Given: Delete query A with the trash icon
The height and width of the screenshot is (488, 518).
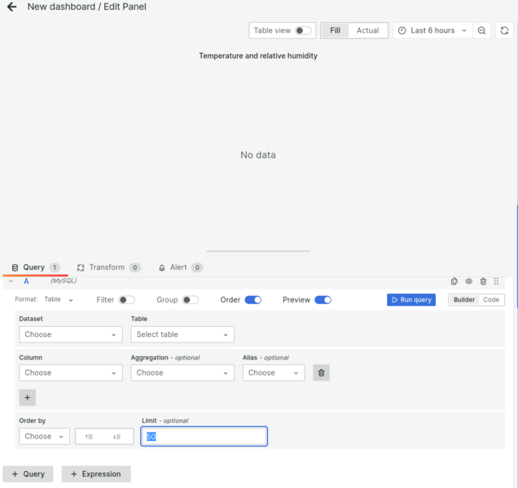Looking at the screenshot, I should tap(483, 281).
